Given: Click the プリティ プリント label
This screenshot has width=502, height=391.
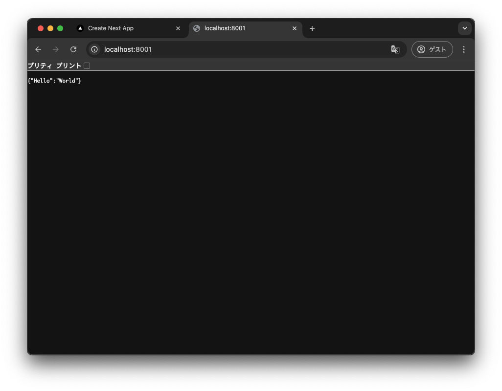Looking at the screenshot, I should coord(54,65).
